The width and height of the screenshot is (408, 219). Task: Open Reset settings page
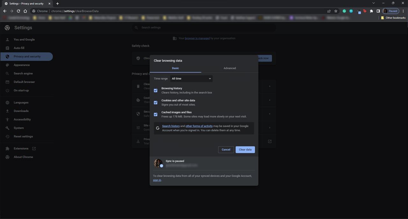click(x=23, y=137)
